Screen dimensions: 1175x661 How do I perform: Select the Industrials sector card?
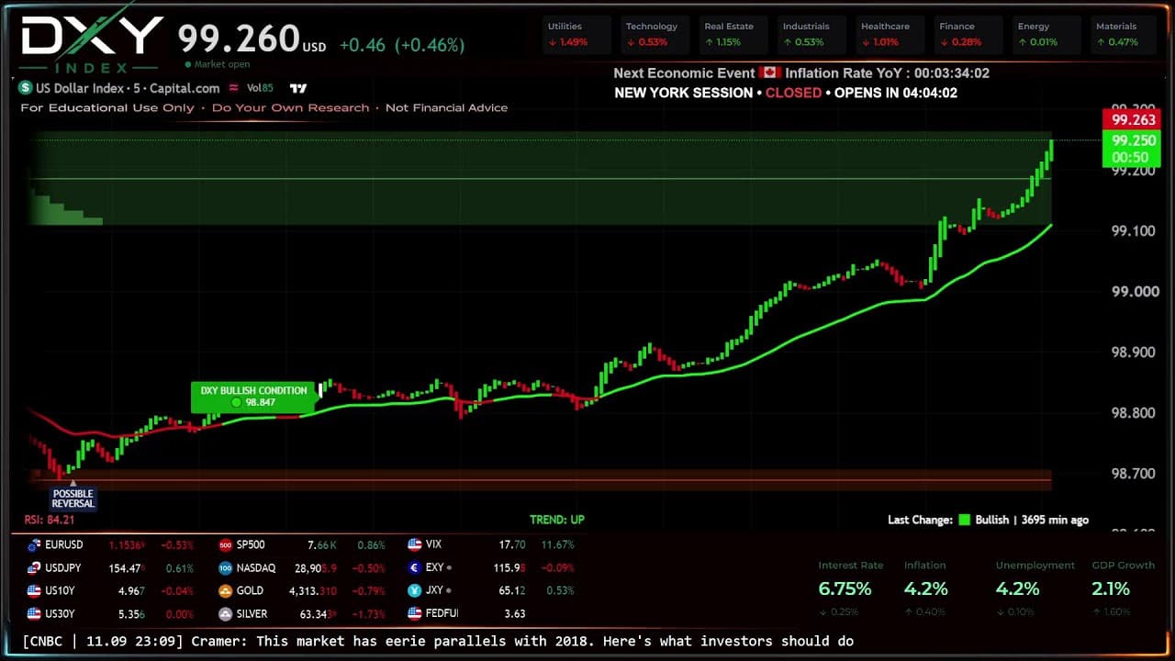pos(813,35)
